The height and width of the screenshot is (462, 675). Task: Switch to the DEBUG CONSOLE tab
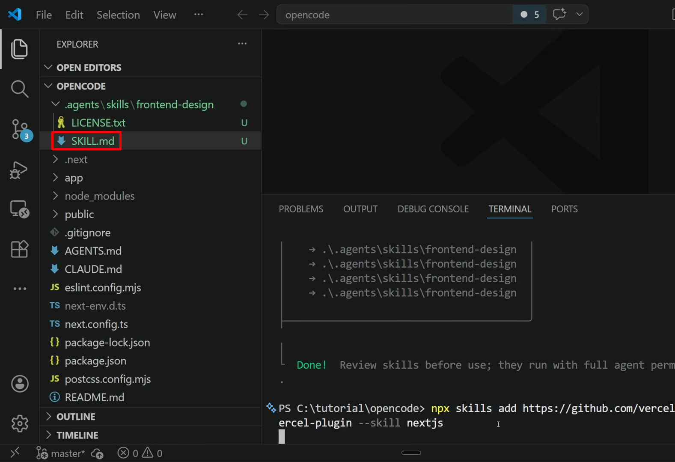(x=433, y=209)
